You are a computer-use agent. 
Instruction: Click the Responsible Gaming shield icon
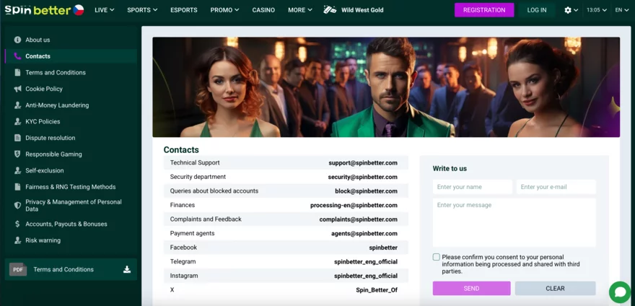[17, 154]
